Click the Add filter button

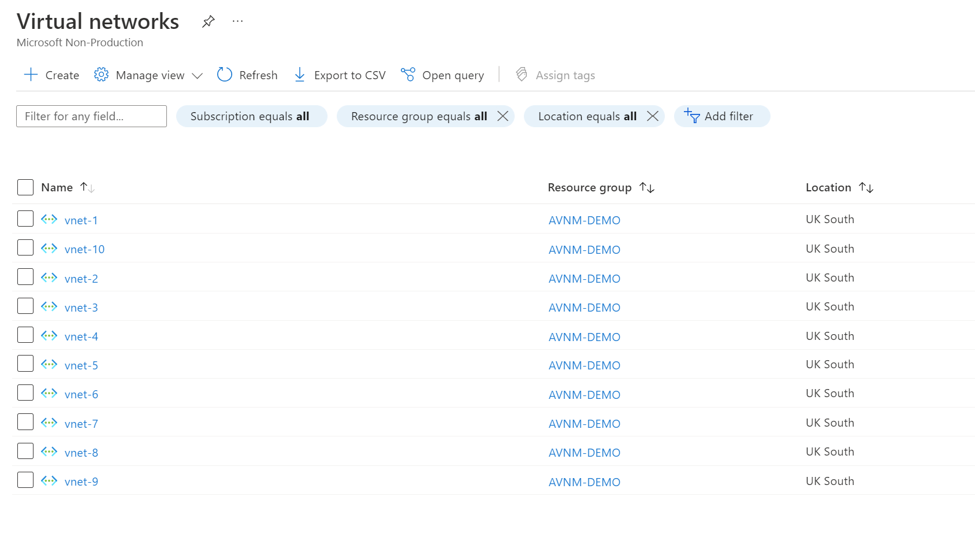pyautogui.click(x=721, y=116)
